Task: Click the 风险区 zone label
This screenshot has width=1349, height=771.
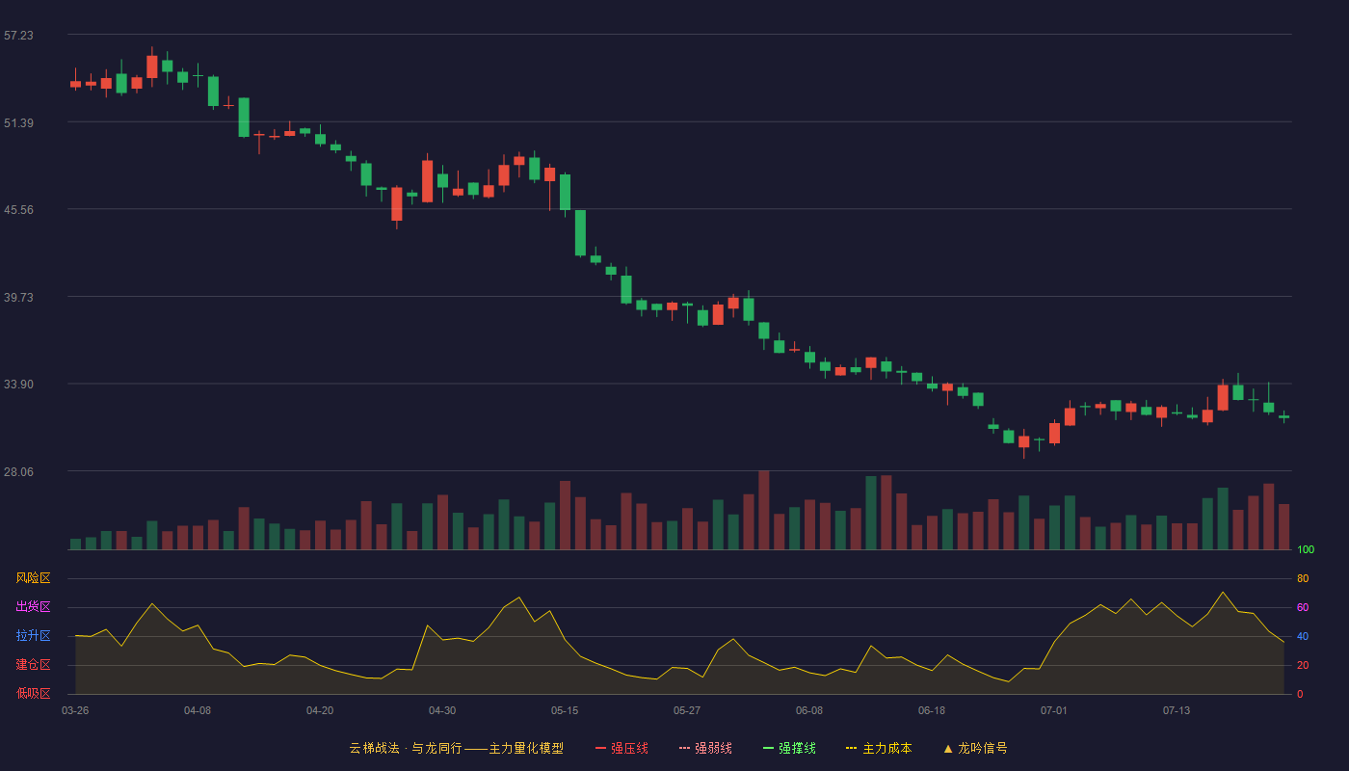Action: pyautogui.click(x=33, y=578)
